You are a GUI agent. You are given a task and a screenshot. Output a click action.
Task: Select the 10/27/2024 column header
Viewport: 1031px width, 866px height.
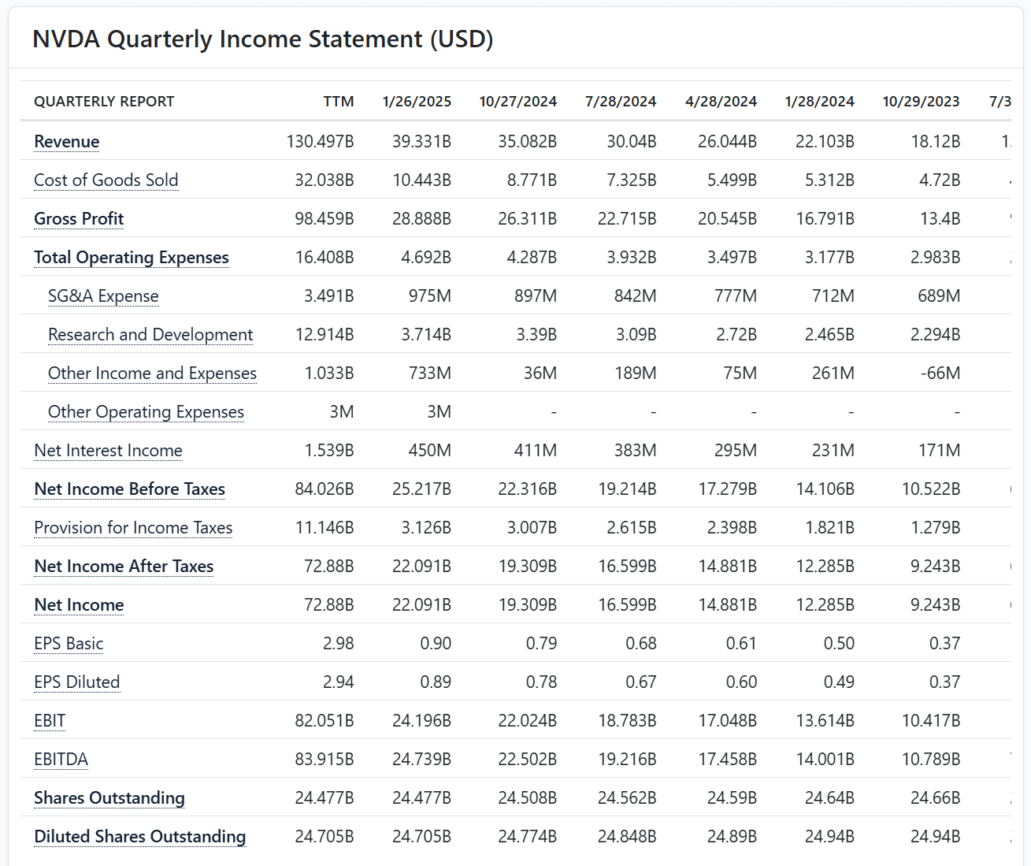click(518, 102)
